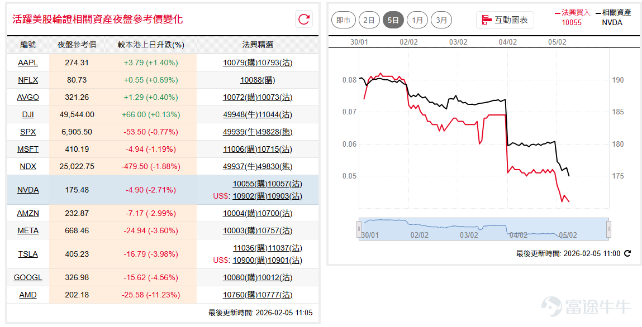This screenshot has height=327, width=642.
Task: Open warrant 10715(沽) for MSFT
Action: (x=275, y=149)
